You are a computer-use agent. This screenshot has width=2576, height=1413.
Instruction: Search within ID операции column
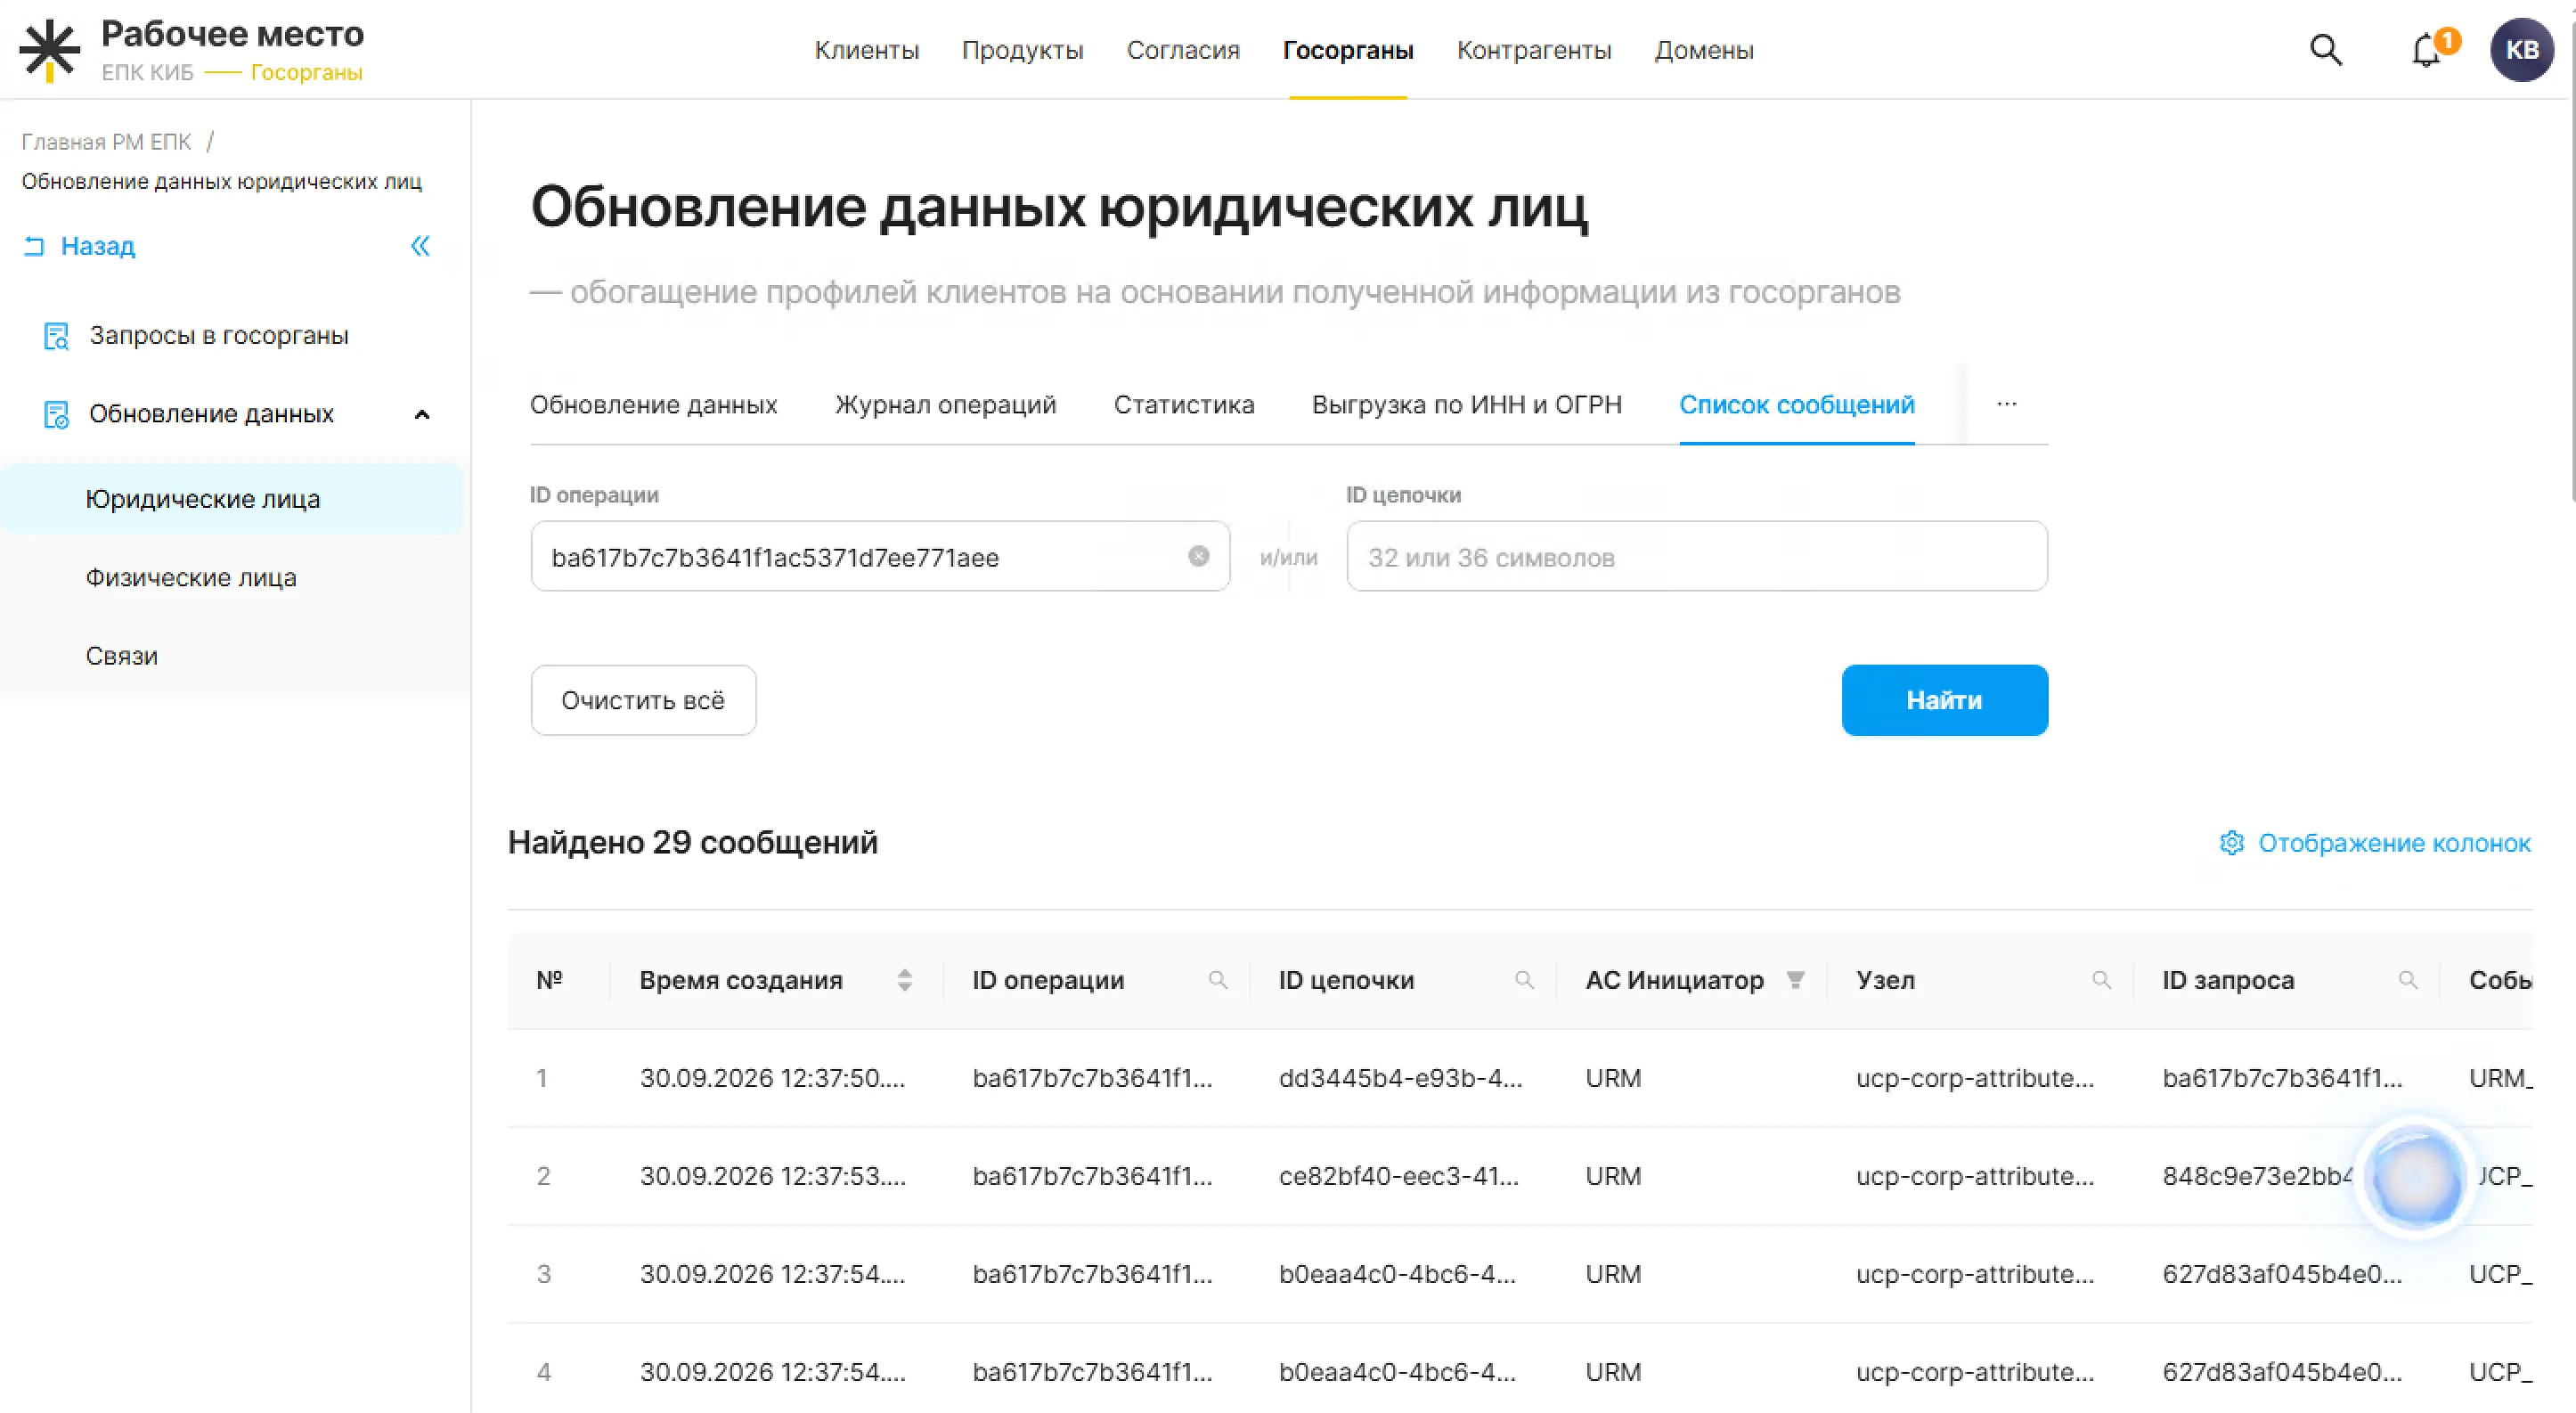(1217, 980)
